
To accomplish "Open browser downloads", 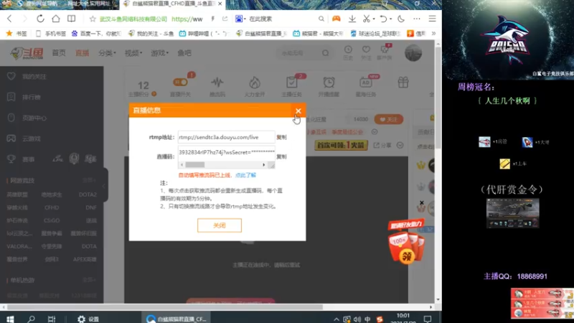I will tap(352, 19).
